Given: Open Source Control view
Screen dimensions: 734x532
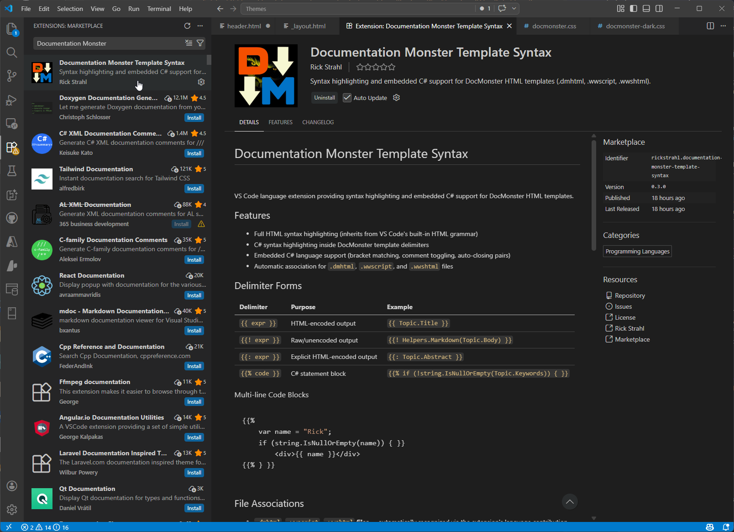Looking at the screenshot, I should coord(12,76).
